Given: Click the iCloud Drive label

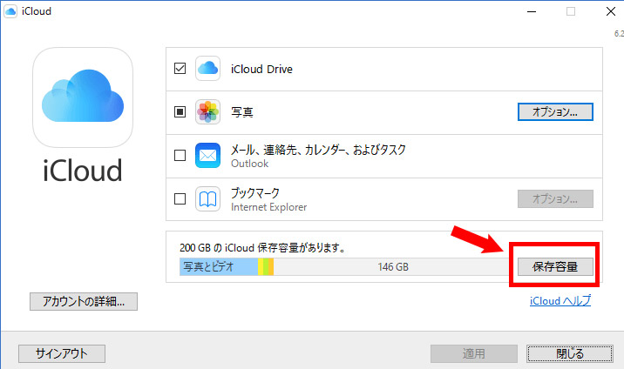Looking at the screenshot, I should pos(261,69).
